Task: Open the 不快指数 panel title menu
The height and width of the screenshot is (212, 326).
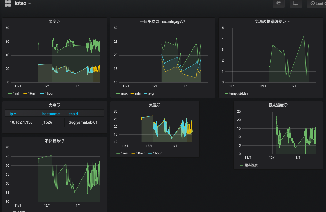Action: click(x=54, y=141)
